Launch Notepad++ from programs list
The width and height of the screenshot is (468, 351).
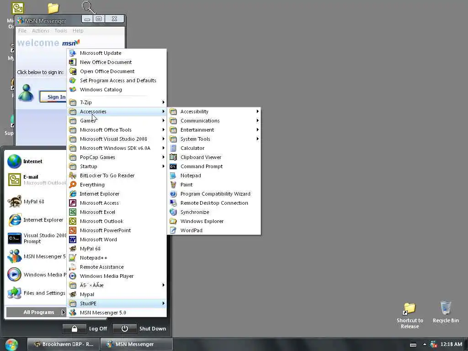117,258
